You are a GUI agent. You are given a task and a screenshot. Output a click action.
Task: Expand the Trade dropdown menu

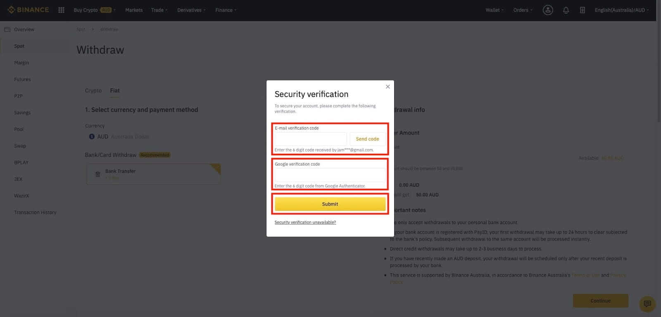click(x=159, y=10)
